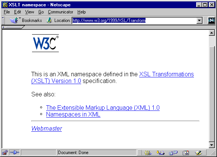The width and height of the screenshot is (217, 157).
Task: Undock component bar using its grip handle
Action: 140,153
